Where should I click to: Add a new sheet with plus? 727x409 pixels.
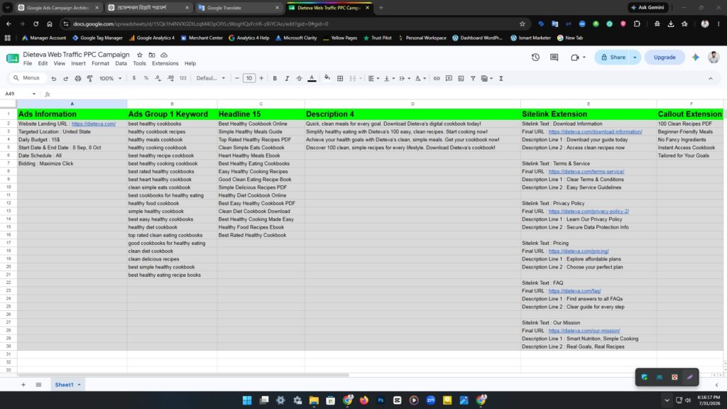(23, 384)
